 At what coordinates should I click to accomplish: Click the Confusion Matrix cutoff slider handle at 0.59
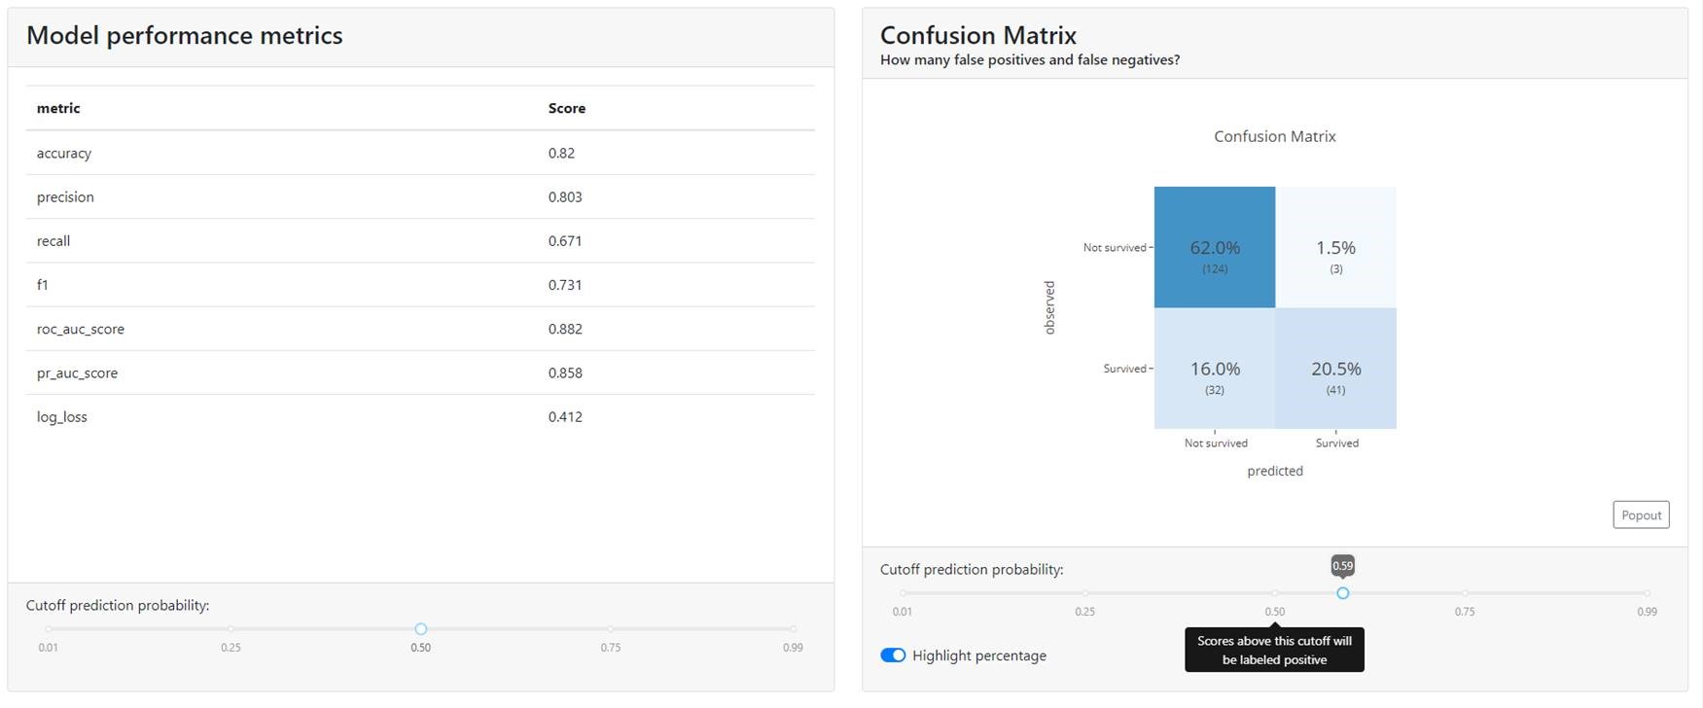point(1342,593)
